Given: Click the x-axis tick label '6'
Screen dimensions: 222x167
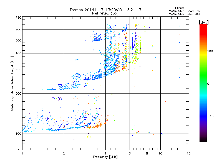Looking at the screenshot, I should [x=130, y=153].
